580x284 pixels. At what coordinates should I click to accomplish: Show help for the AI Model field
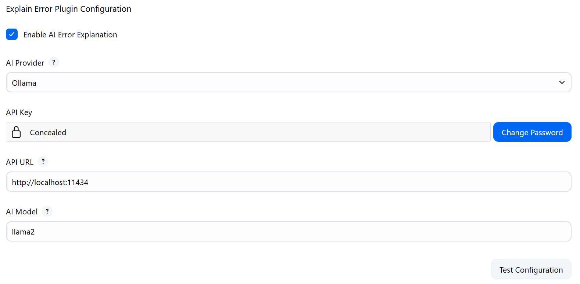pyautogui.click(x=47, y=211)
